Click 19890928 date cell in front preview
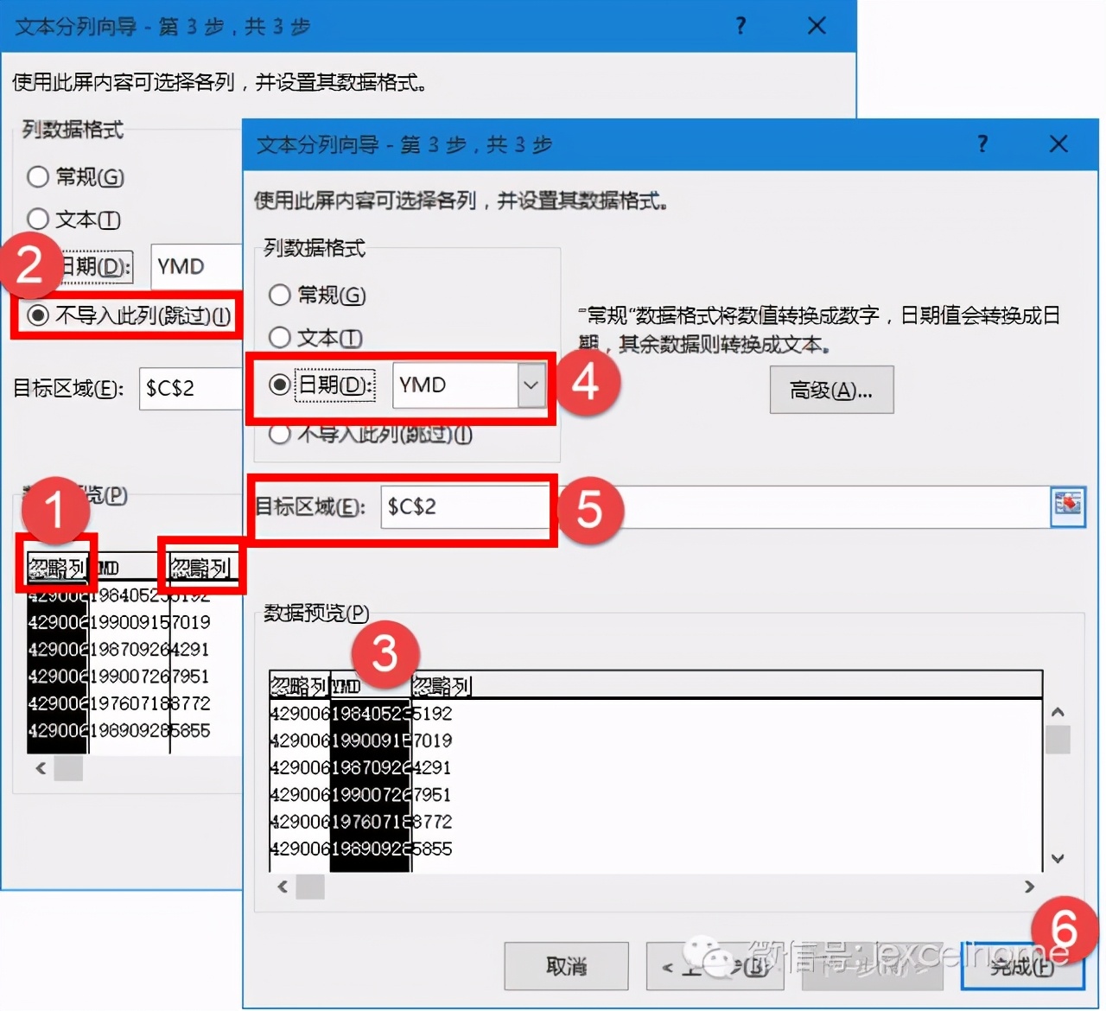 370,849
